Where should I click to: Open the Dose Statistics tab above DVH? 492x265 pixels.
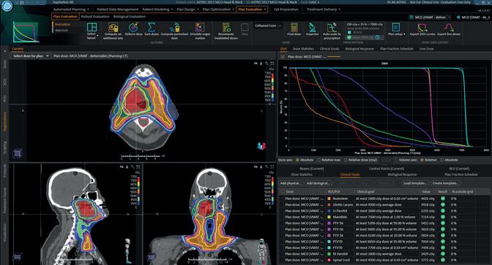tap(303, 49)
